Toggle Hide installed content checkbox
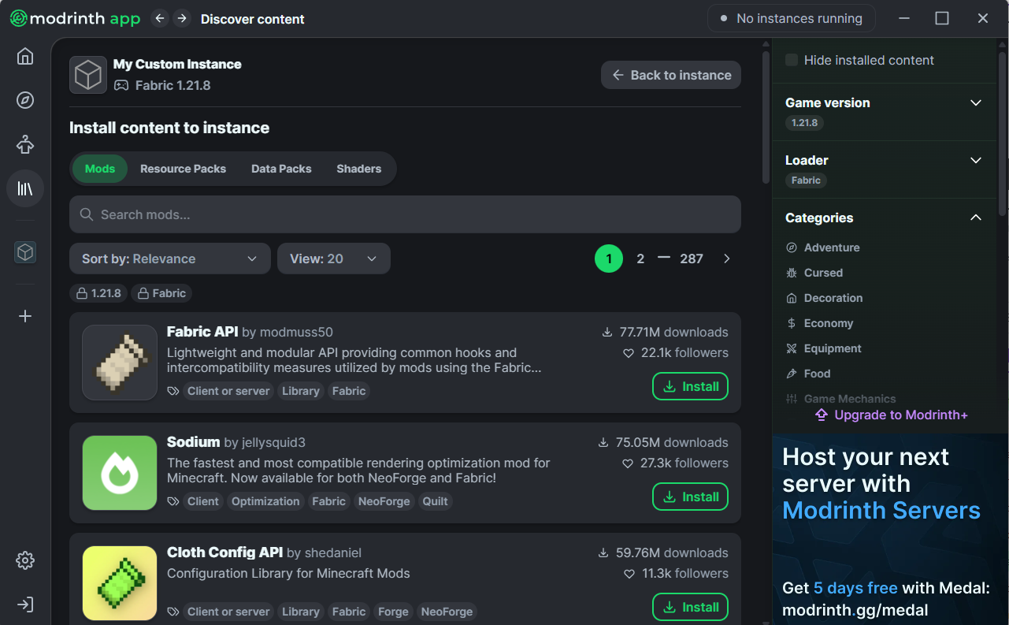 (x=792, y=60)
